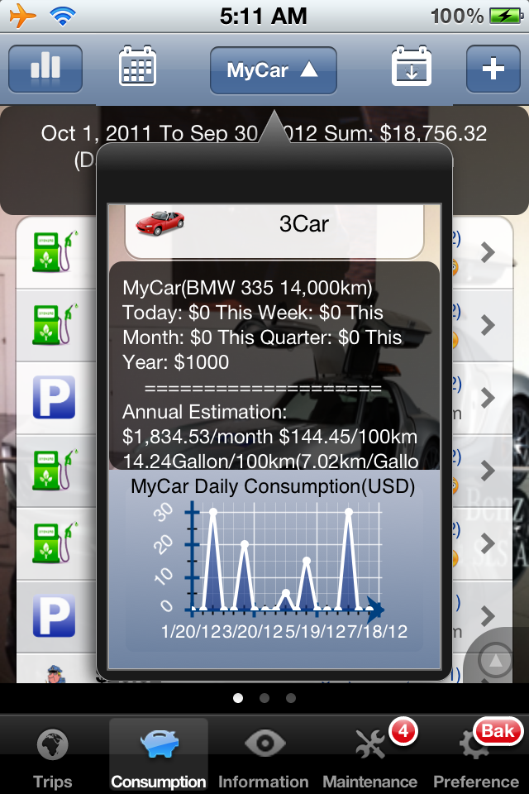Expand the MyCar vehicle selector dropdown

tap(273, 70)
